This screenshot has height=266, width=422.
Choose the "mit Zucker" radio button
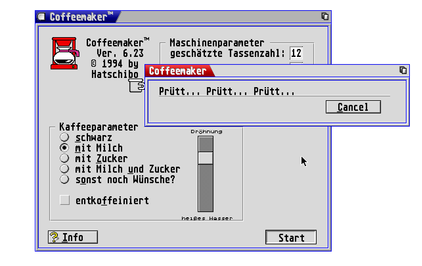tap(65, 158)
